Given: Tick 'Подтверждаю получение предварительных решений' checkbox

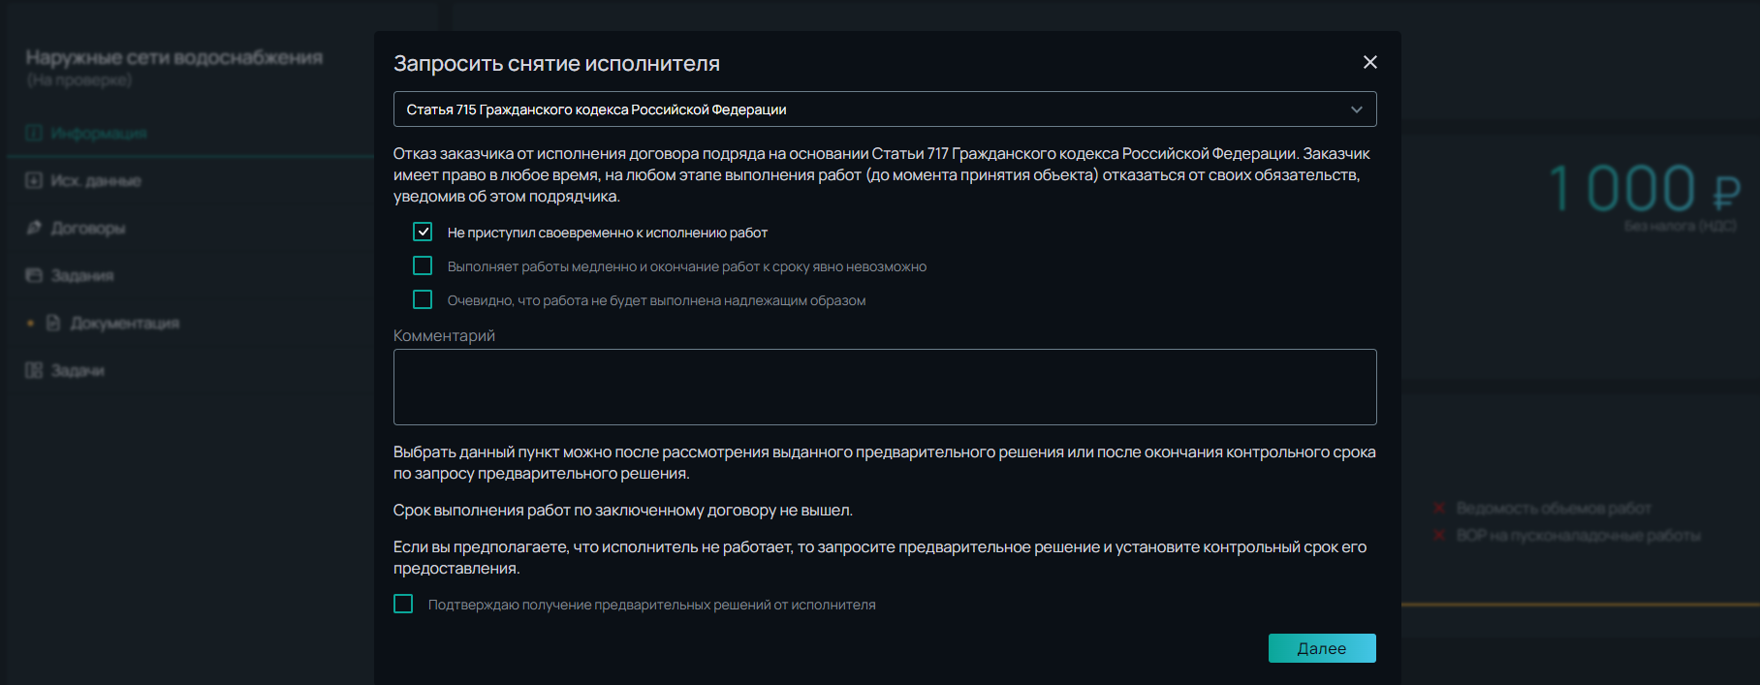Looking at the screenshot, I should tap(403, 604).
